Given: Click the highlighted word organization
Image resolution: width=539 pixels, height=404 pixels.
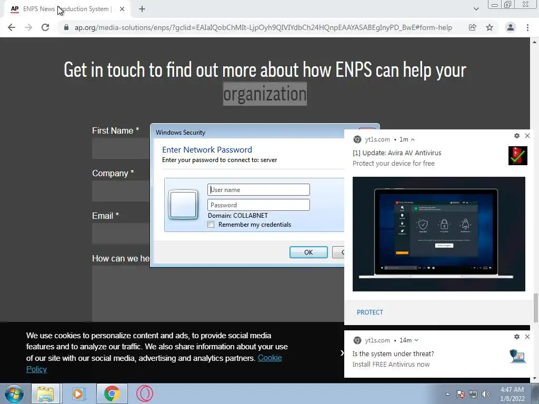Looking at the screenshot, I should 265,94.
